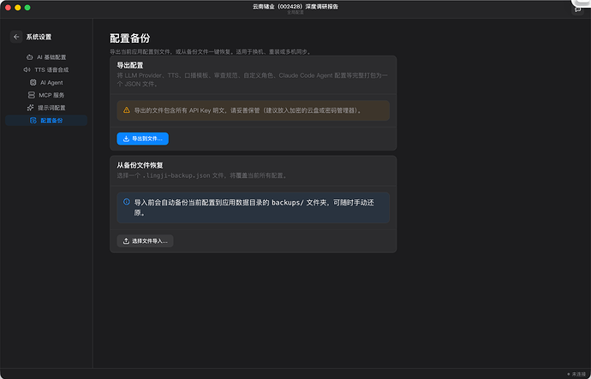Click the API Key 明文 warning message text
Screen dimensions: 591x379
click(x=248, y=110)
